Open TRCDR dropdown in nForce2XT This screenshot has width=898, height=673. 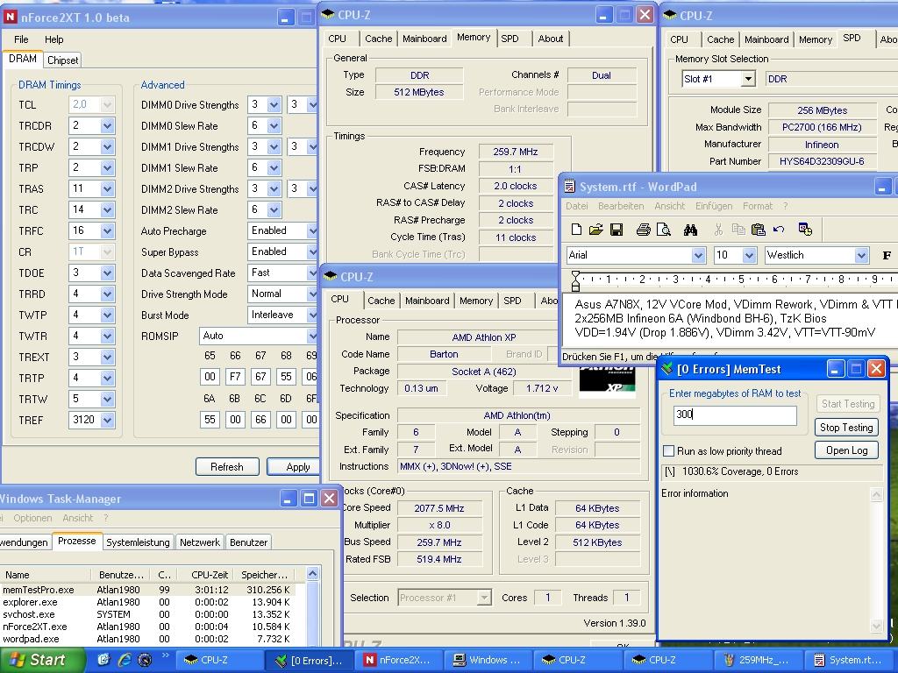coord(107,126)
